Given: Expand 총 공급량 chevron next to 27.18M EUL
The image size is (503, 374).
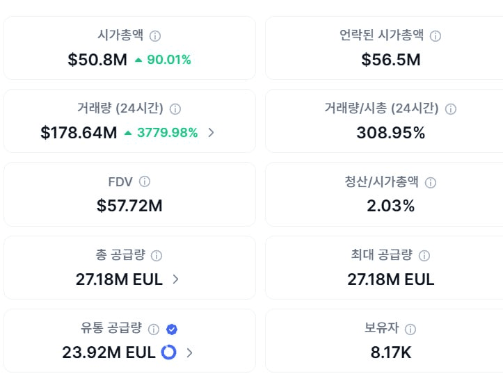Looking at the screenshot, I should 175,279.
